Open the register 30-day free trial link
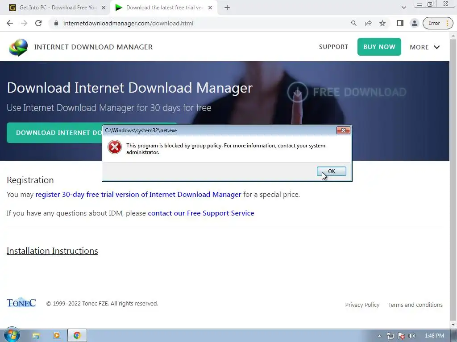The width and height of the screenshot is (457, 342). click(138, 194)
